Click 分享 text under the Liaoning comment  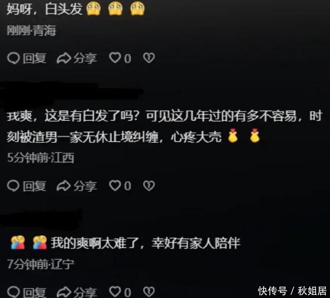point(85,292)
